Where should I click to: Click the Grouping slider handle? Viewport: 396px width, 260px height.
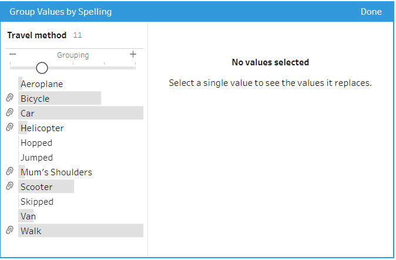click(x=42, y=68)
